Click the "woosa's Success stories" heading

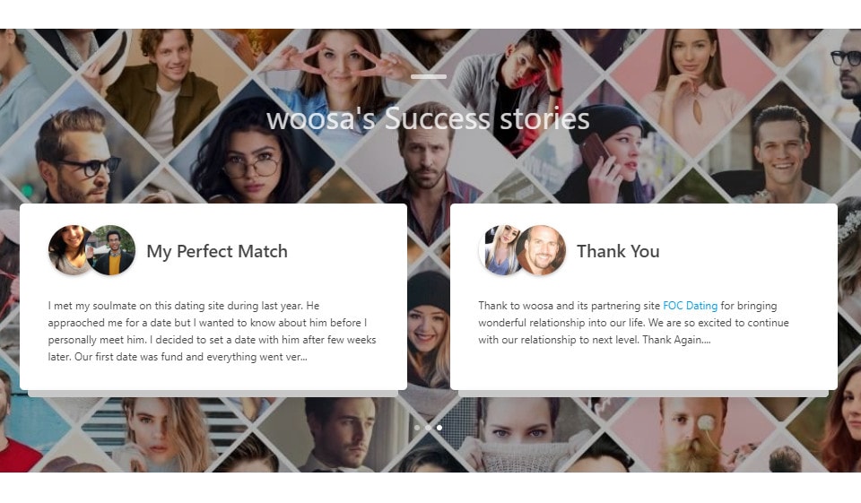click(429, 119)
